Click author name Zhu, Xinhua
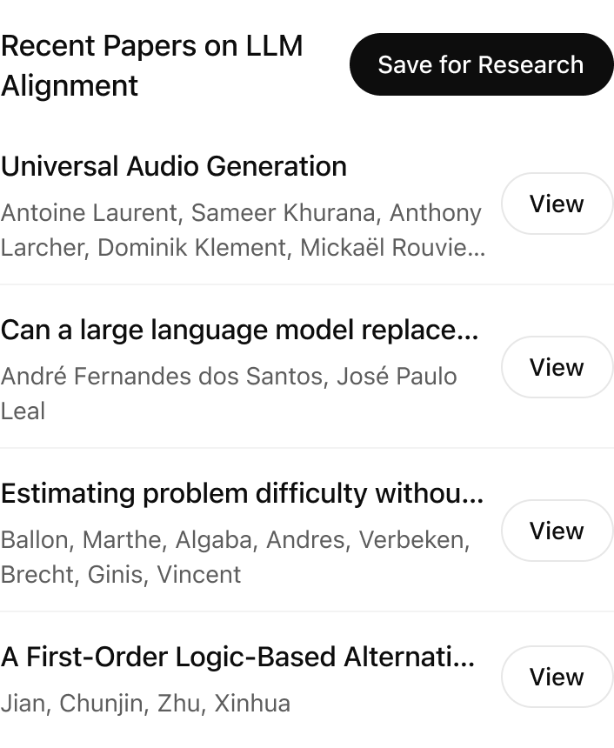This screenshot has width=614, height=748. pyautogui.click(x=224, y=704)
